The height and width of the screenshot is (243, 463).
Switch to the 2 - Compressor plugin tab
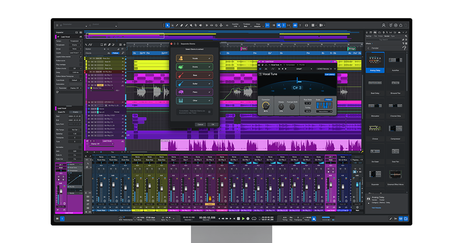(x=289, y=65)
